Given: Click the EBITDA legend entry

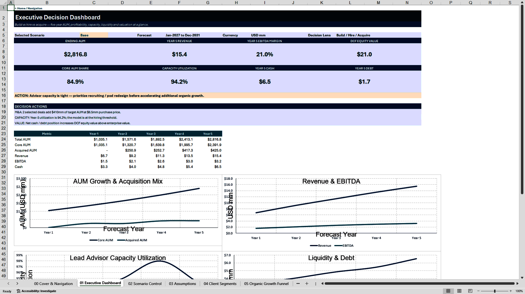Looking at the screenshot, I should [x=344, y=246].
